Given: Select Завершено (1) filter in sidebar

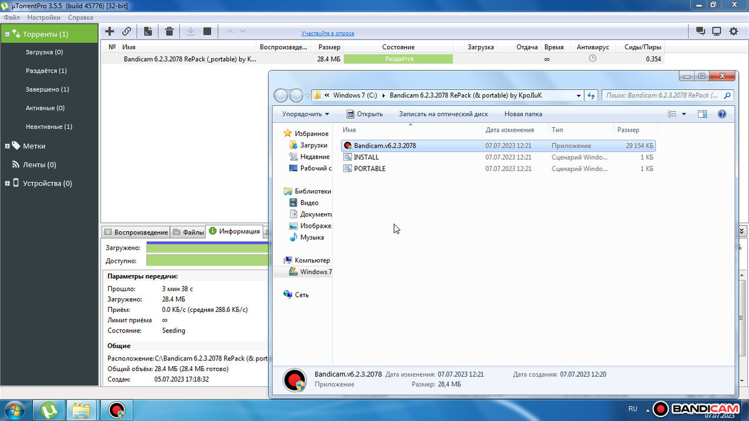Looking at the screenshot, I should point(47,89).
